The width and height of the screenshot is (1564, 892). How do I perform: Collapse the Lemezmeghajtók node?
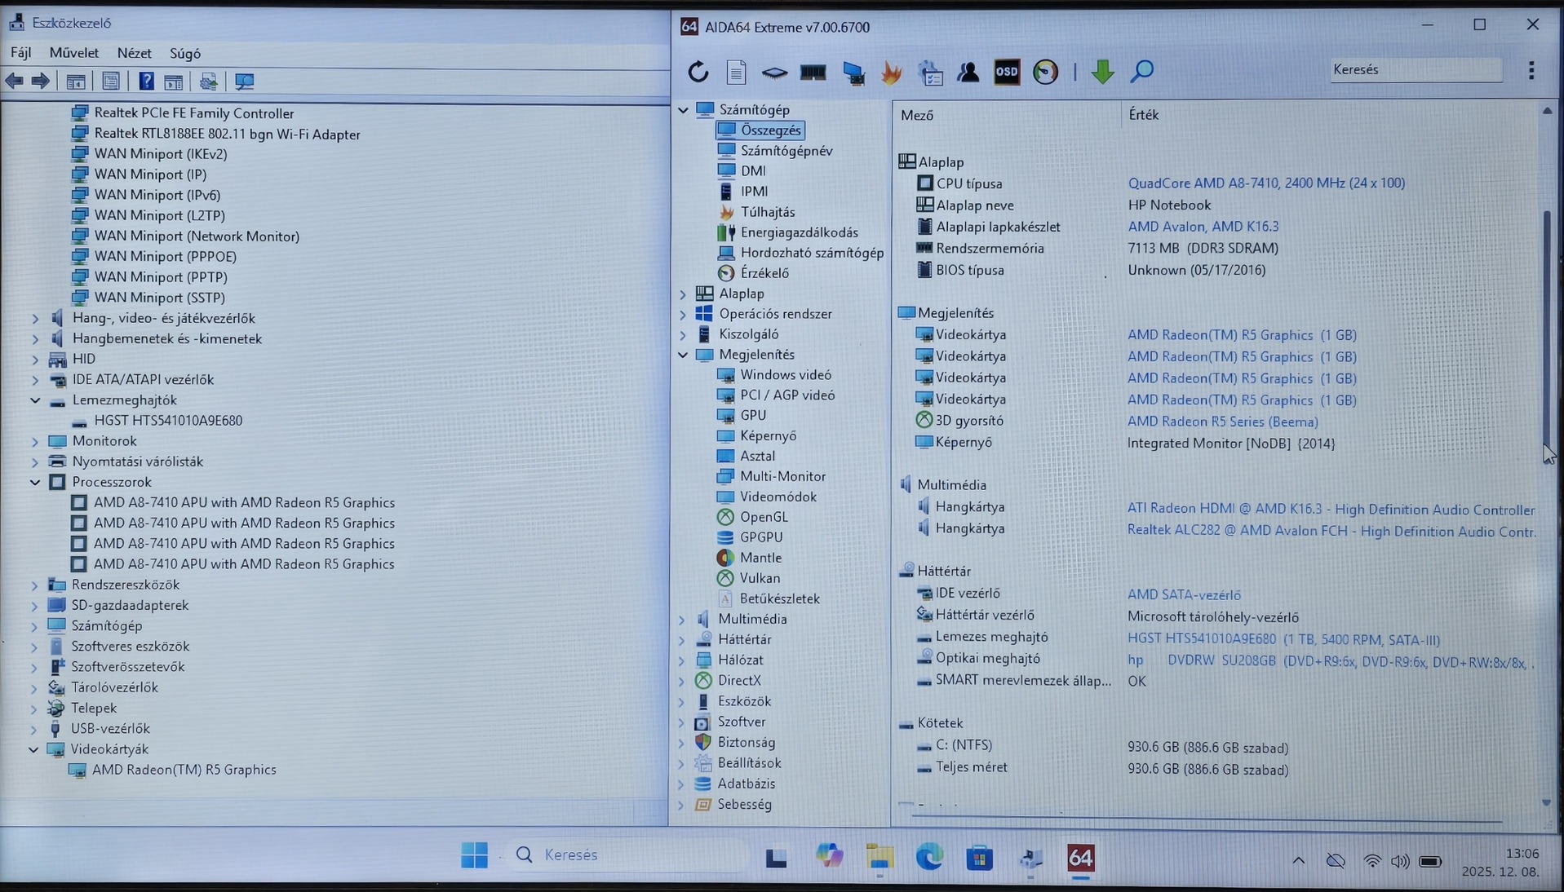point(35,400)
